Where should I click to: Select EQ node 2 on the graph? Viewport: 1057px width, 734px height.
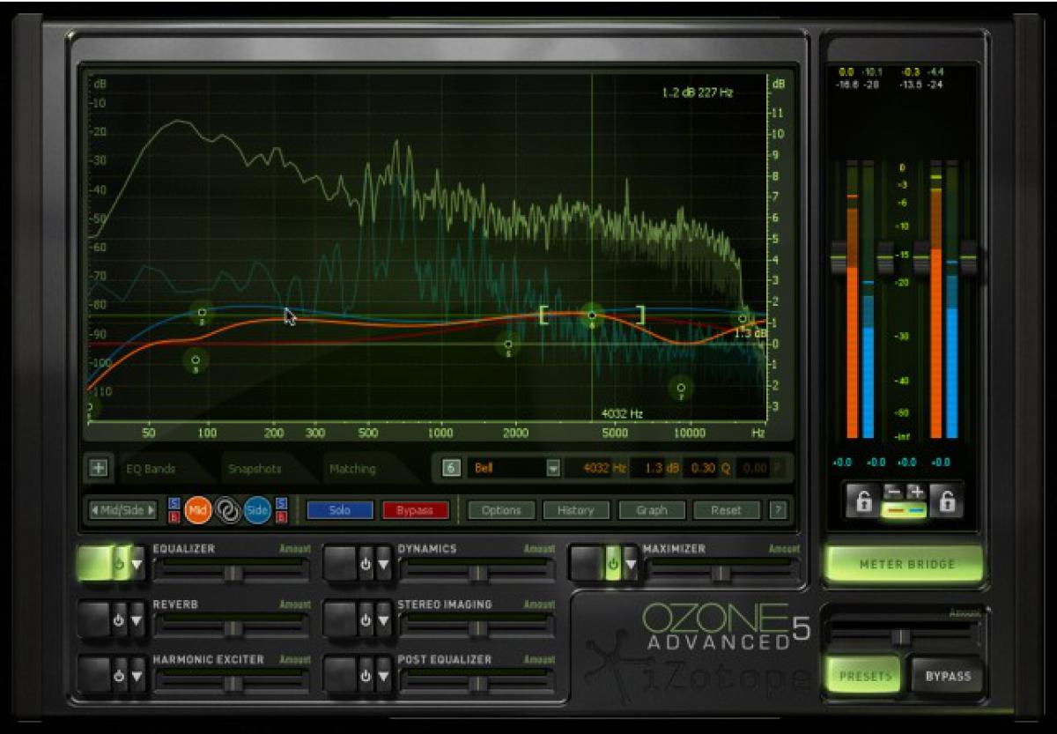click(202, 314)
